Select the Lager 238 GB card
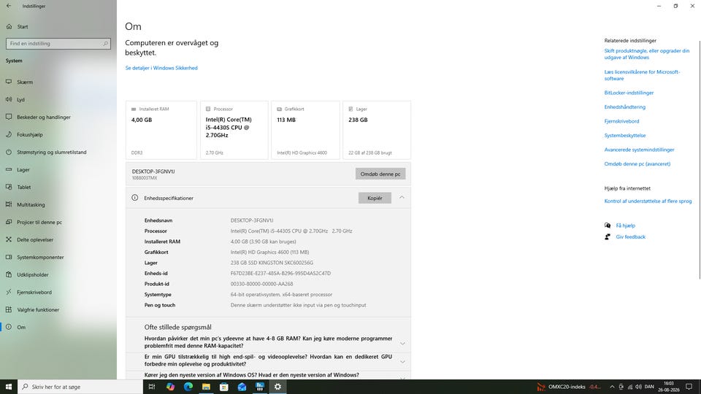The image size is (701, 394). [377, 130]
